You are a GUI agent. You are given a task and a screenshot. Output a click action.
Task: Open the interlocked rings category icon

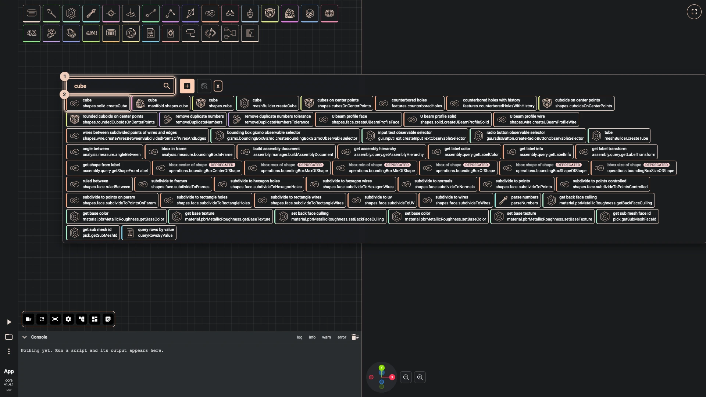pos(329,14)
